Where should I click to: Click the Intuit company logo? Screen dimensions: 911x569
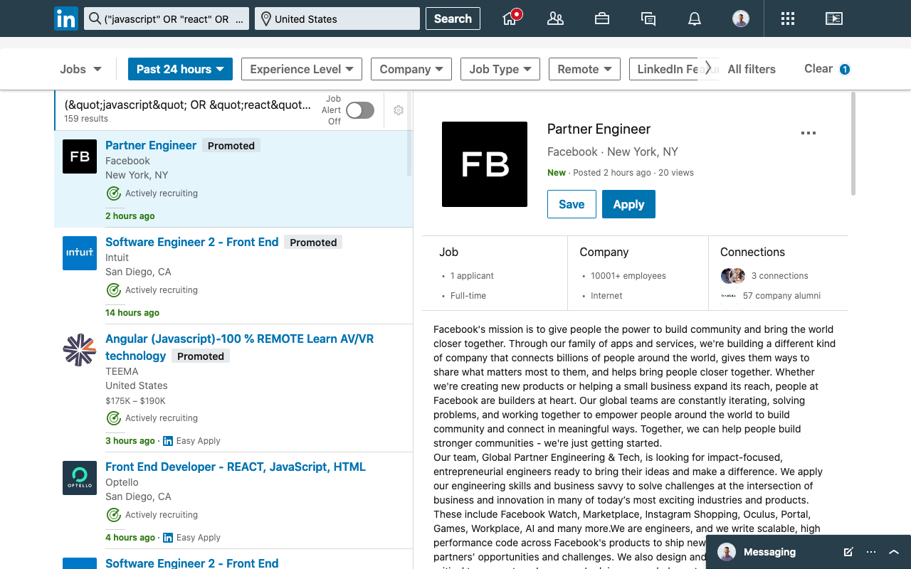(x=80, y=253)
